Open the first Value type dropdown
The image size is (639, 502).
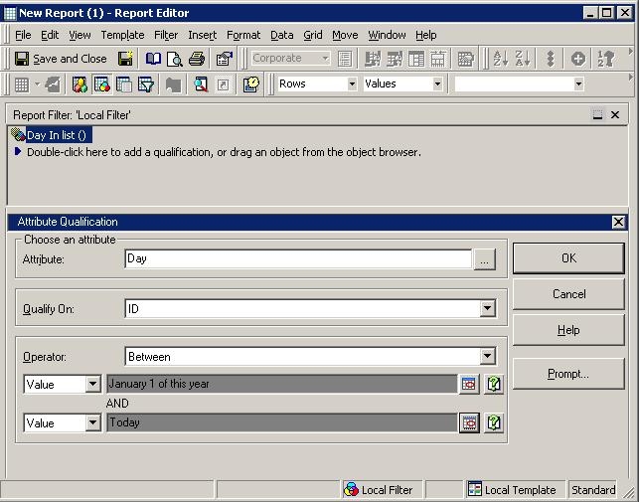[x=92, y=385]
